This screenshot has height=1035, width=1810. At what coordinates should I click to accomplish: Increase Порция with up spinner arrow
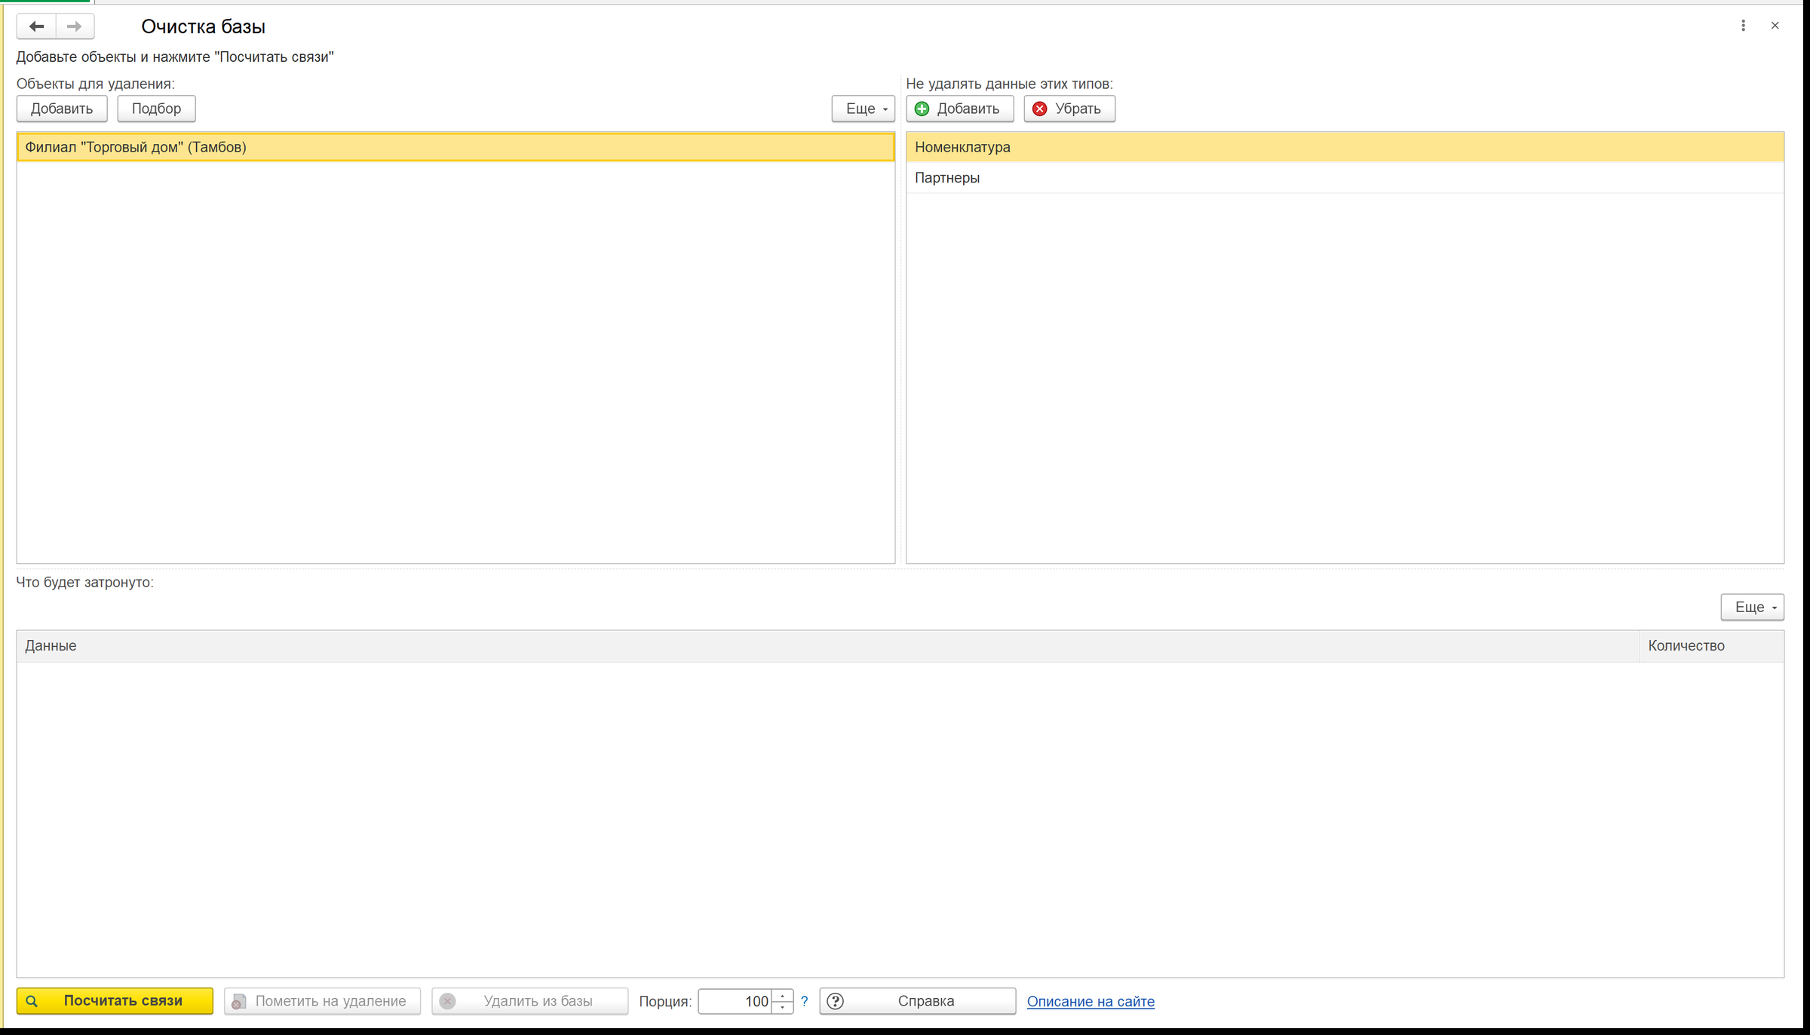783,995
